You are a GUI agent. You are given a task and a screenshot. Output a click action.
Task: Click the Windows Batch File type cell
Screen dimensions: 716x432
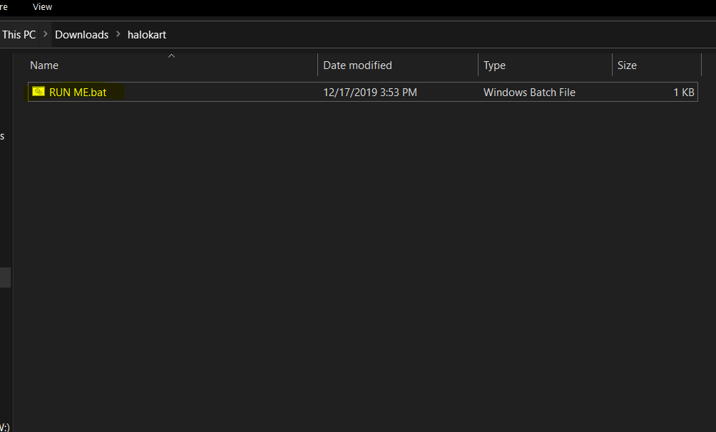click(529, 92)
